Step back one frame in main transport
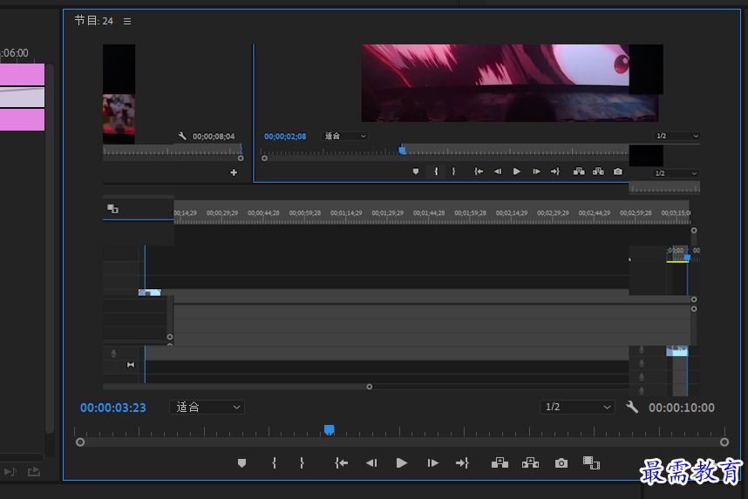Viewport: 748px width, 499px height. 371,462
